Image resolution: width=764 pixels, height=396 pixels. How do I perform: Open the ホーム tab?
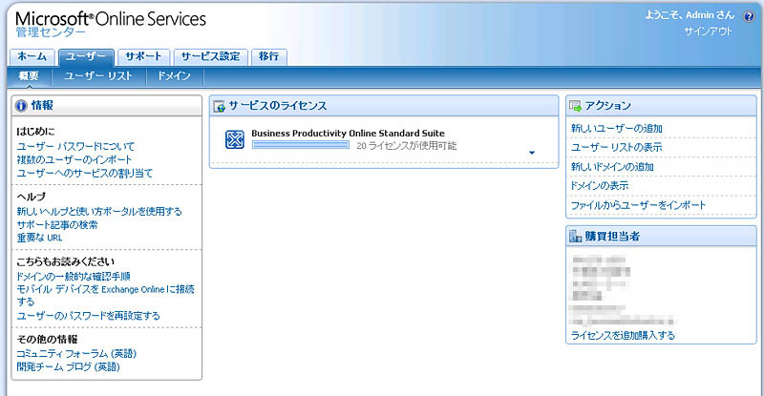(x=32, y=56)
